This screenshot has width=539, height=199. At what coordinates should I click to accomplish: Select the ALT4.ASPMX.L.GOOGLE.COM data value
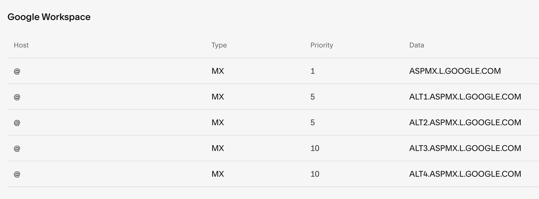click(x=465, y=174)
